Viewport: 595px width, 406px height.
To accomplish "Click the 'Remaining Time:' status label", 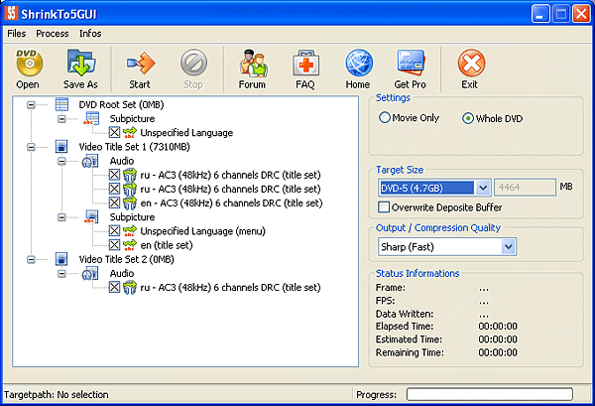I will [x=410, y=352].
